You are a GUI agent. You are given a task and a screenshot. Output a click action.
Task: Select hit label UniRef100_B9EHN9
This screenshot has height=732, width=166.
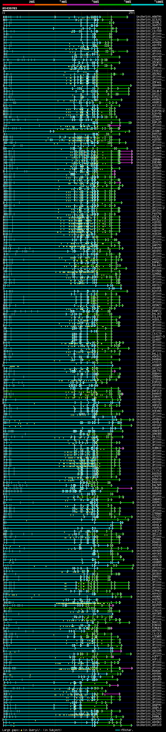(149, 162)
